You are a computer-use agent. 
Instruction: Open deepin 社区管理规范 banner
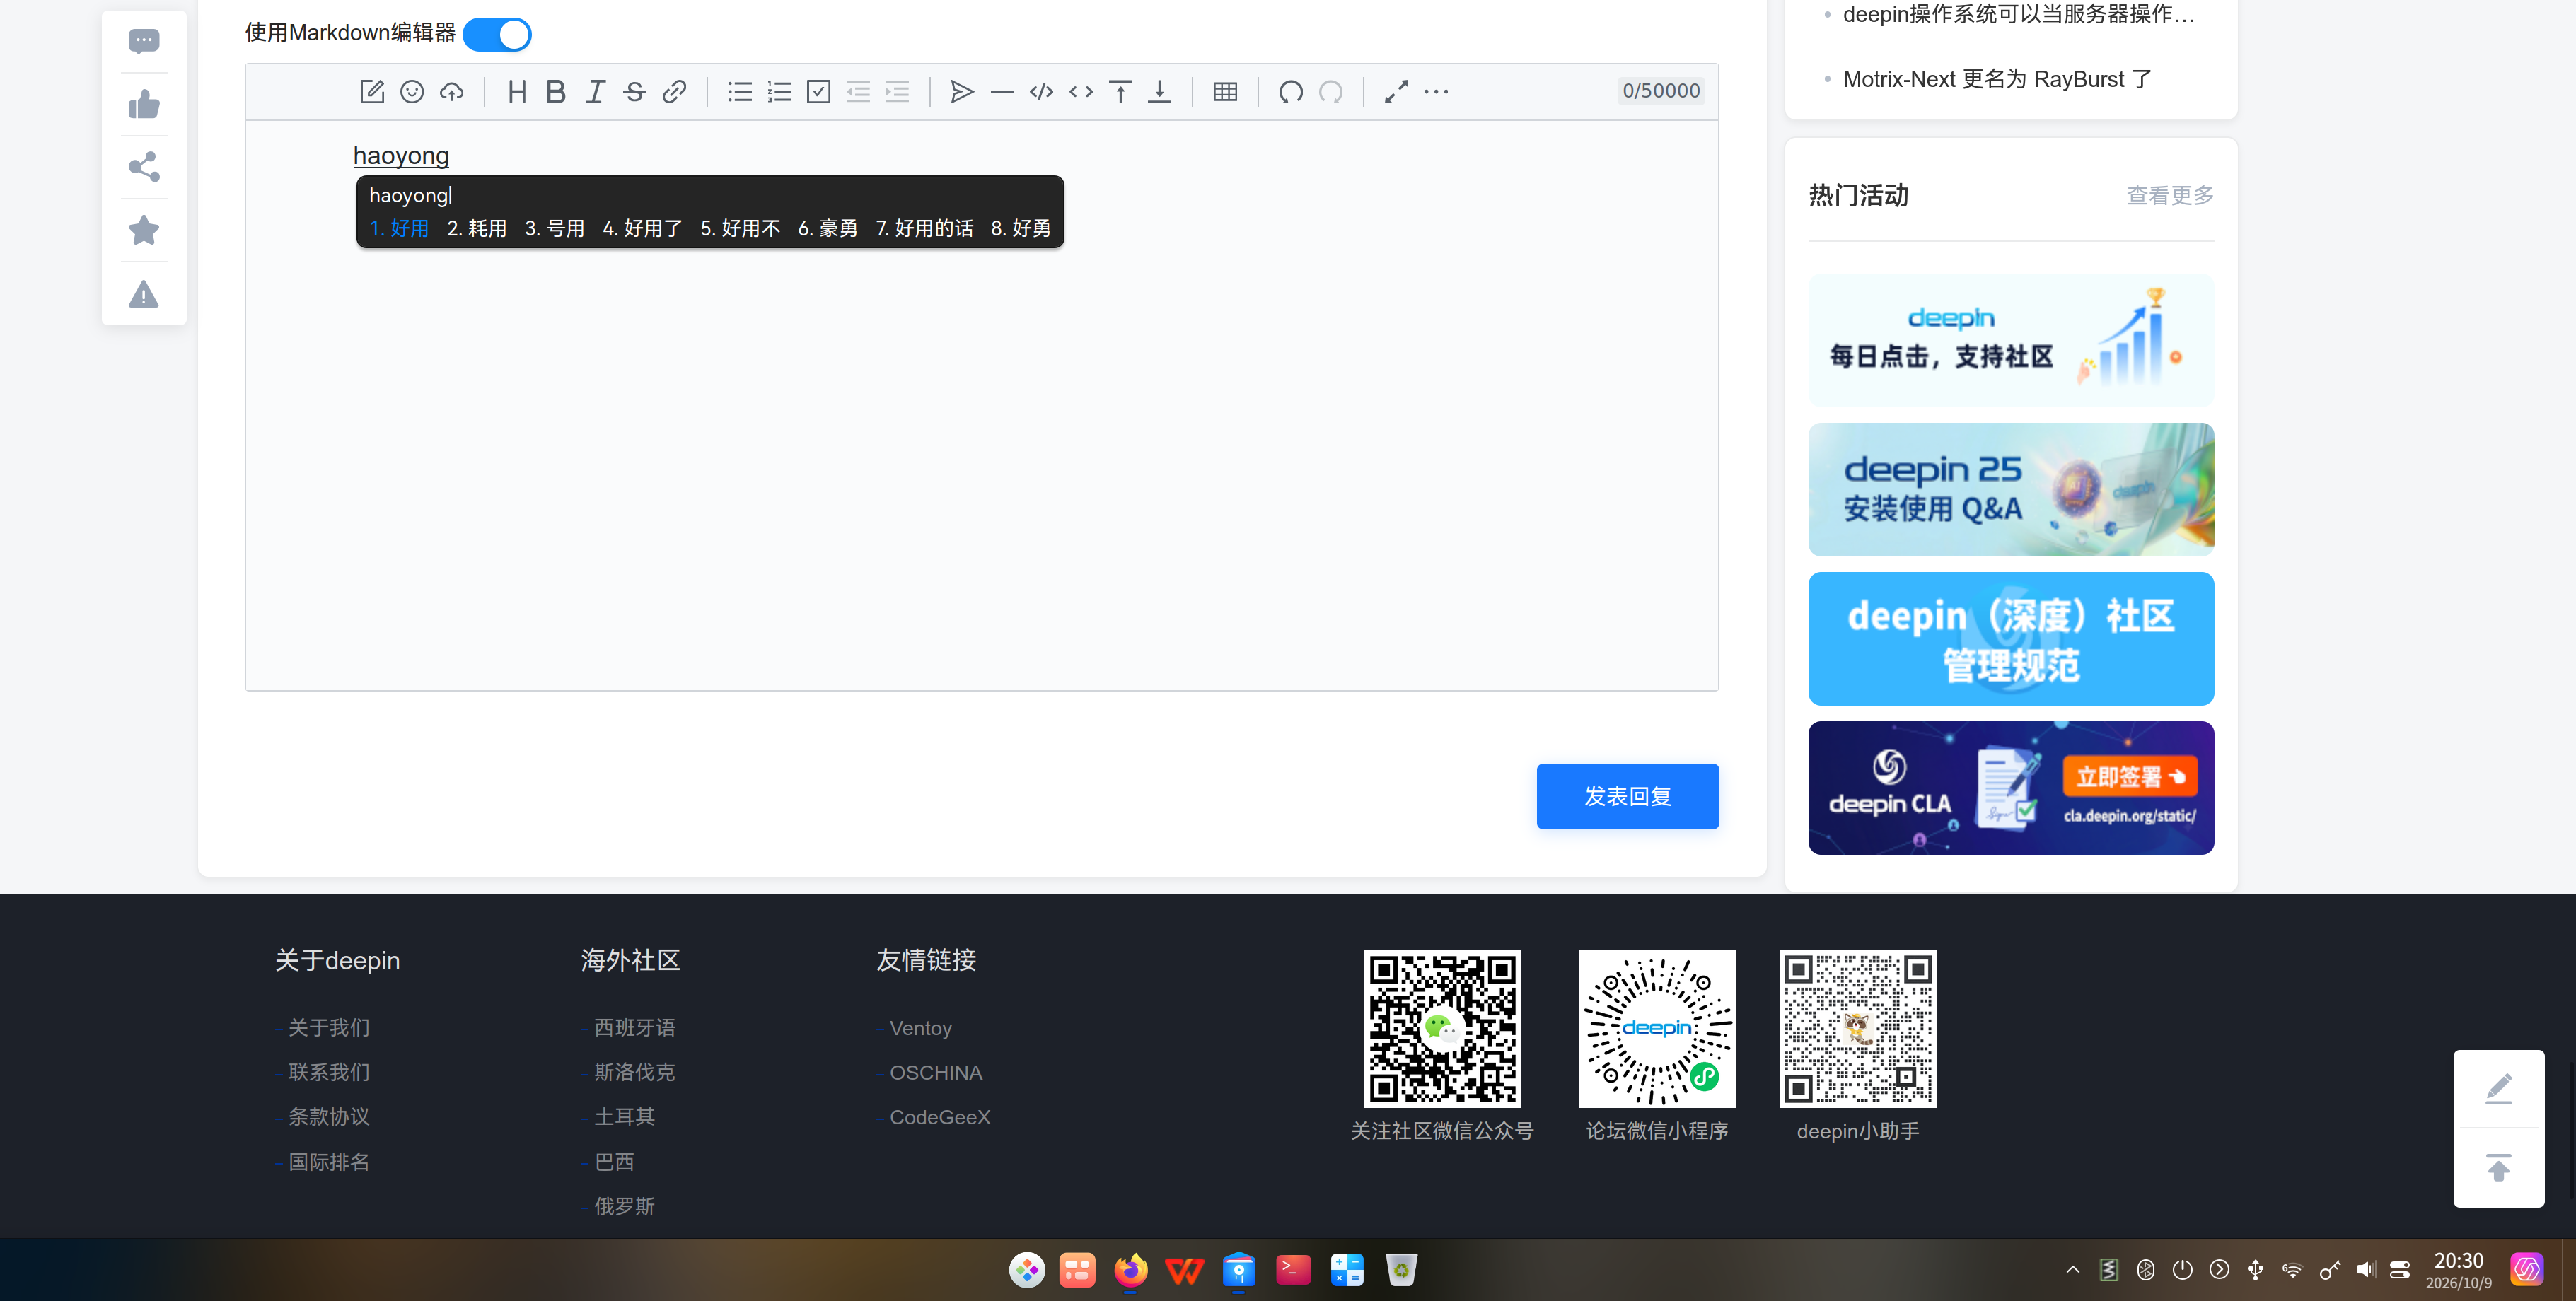coord(2011,638)
